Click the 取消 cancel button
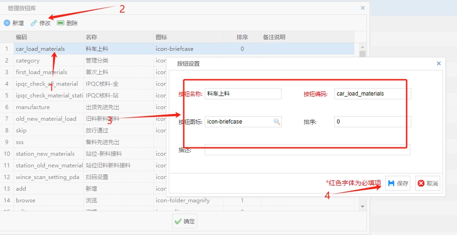Image resolution: width=457 pixels, height=235 pixels. (427, 183)
